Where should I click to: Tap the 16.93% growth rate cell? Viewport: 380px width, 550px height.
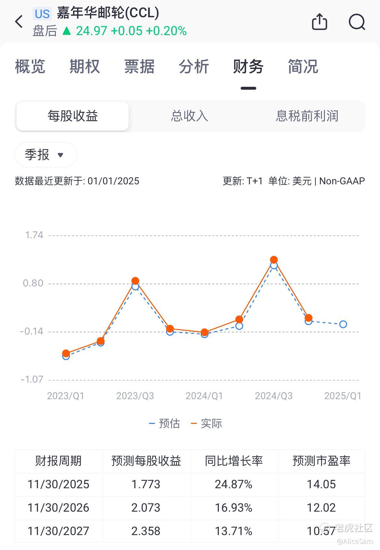[234, 508]
